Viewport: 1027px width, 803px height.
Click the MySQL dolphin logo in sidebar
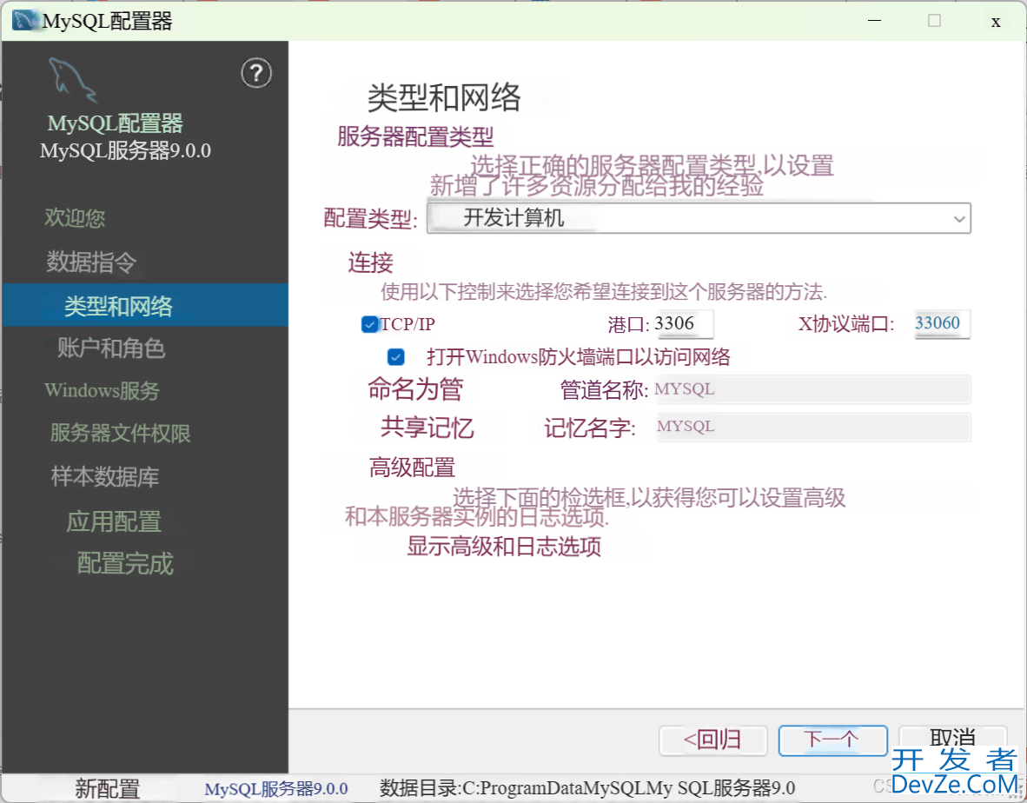point(72,80)
